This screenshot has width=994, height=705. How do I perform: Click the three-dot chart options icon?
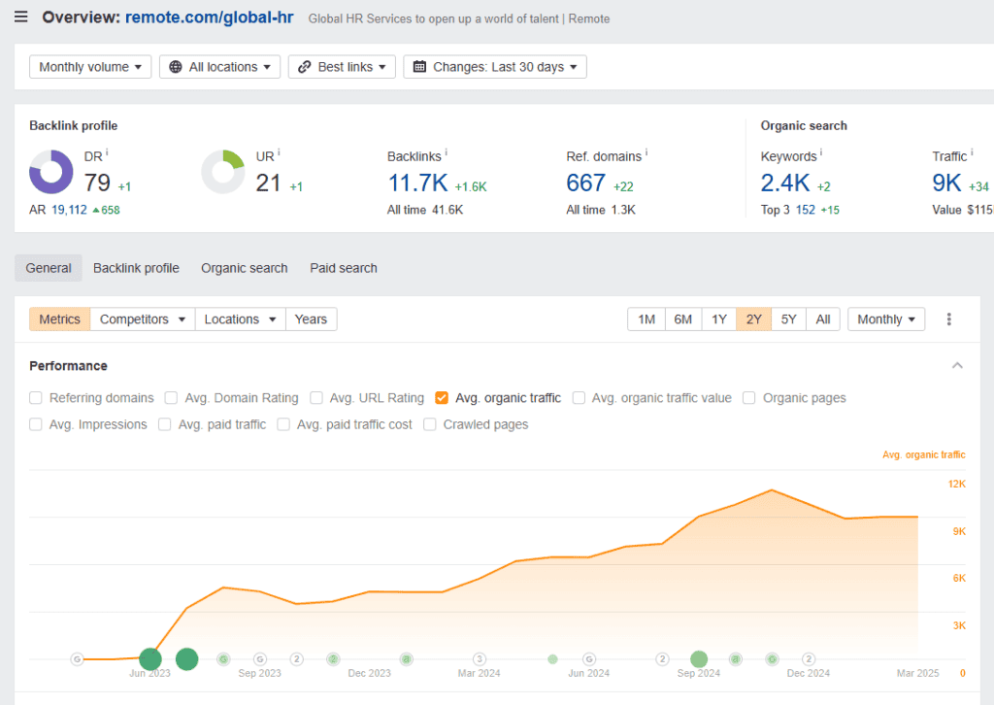pos(948,319)
